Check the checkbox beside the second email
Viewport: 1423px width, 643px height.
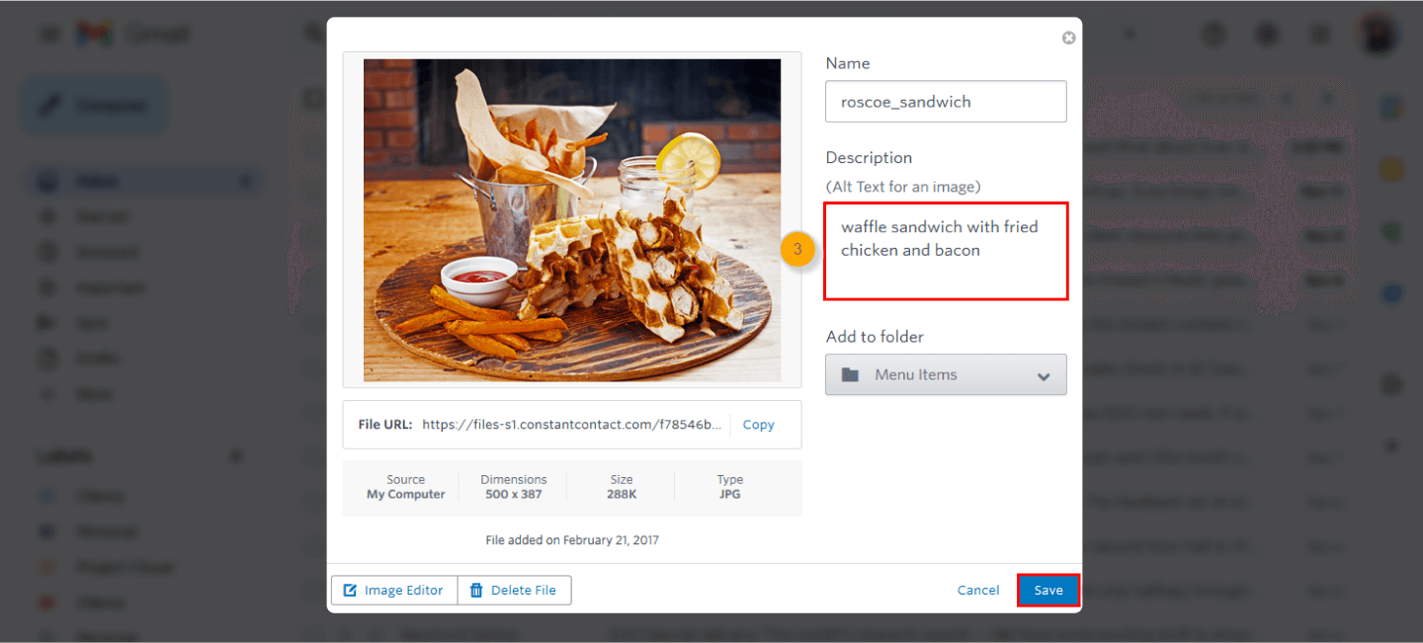(313, 190)
